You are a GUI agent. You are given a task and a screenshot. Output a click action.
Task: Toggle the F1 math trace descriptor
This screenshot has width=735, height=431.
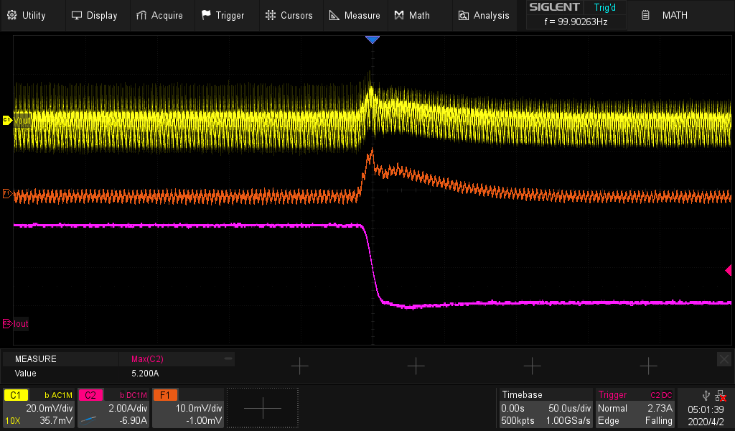pyautogui.click(x=165, y=394)
